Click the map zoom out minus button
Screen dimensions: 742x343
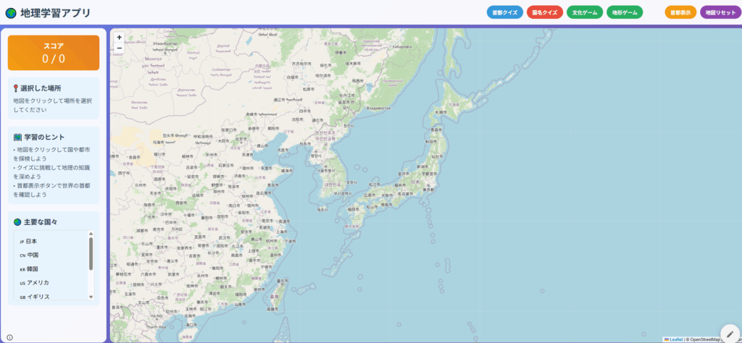[119, 48]
